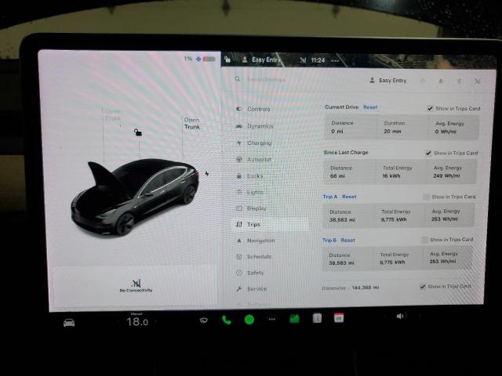Select the Trips menu item
Viewport: 502px width, 376px height.
(271, 225)
